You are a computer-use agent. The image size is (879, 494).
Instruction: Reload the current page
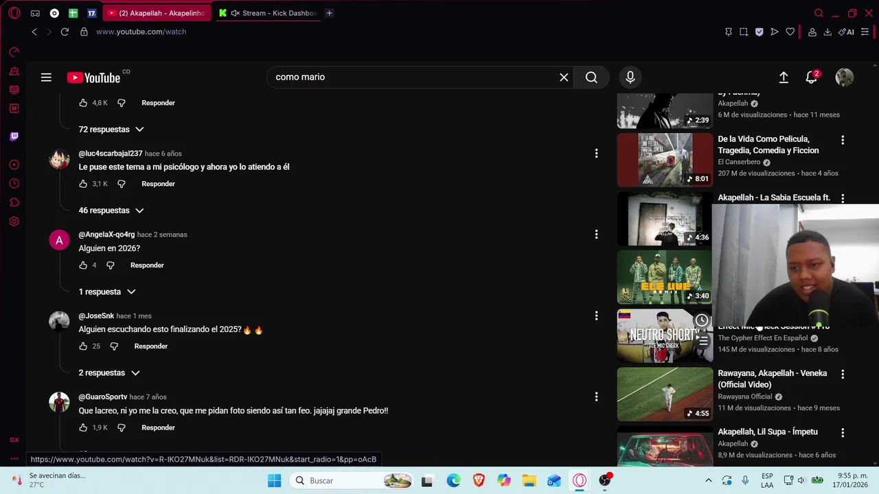point(65,32)
